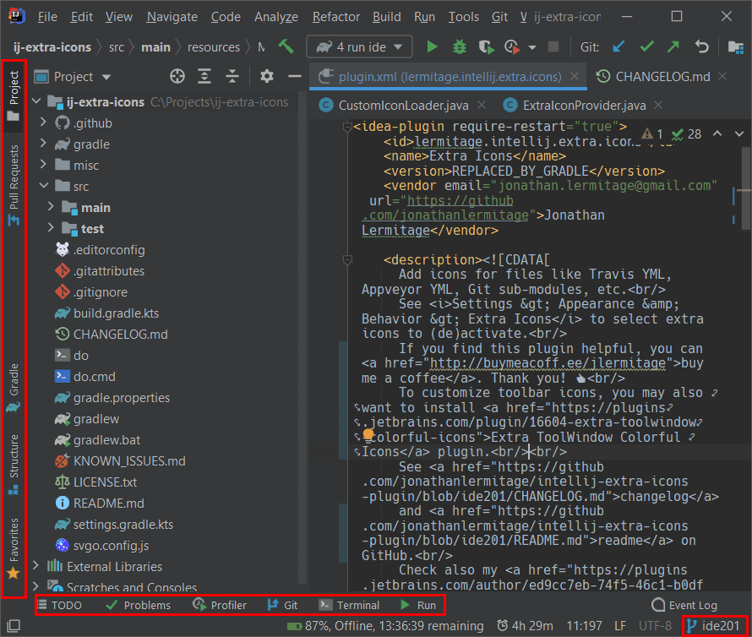
Task: Expand External Libraries node
Action: 36,567
